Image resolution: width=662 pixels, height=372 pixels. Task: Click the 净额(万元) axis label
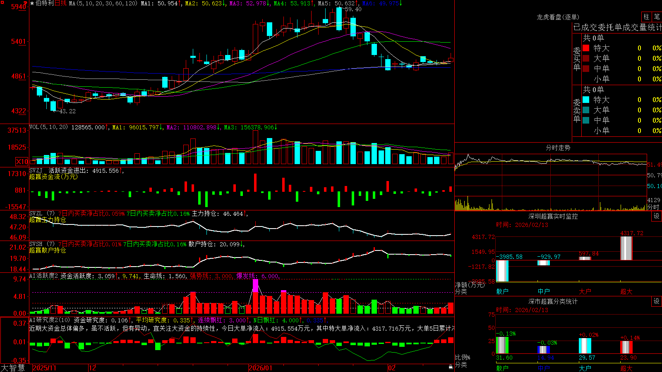coord(470,285)
